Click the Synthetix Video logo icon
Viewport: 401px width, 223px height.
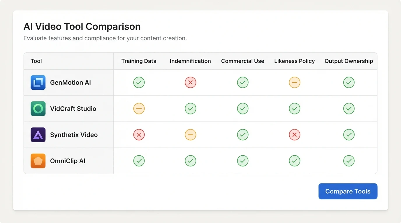click(38, 135)
